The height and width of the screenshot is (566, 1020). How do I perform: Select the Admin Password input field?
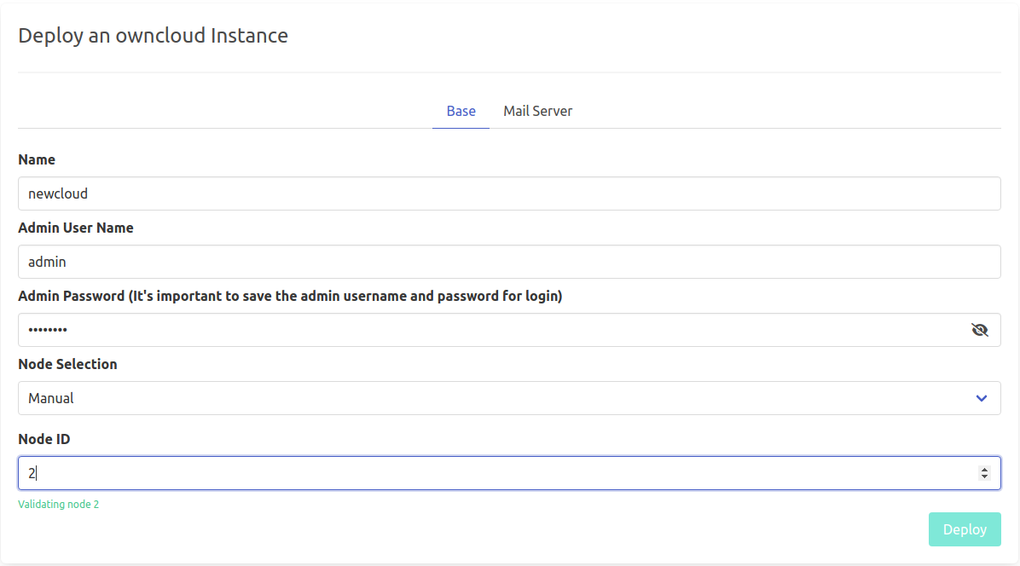point(486,330)
